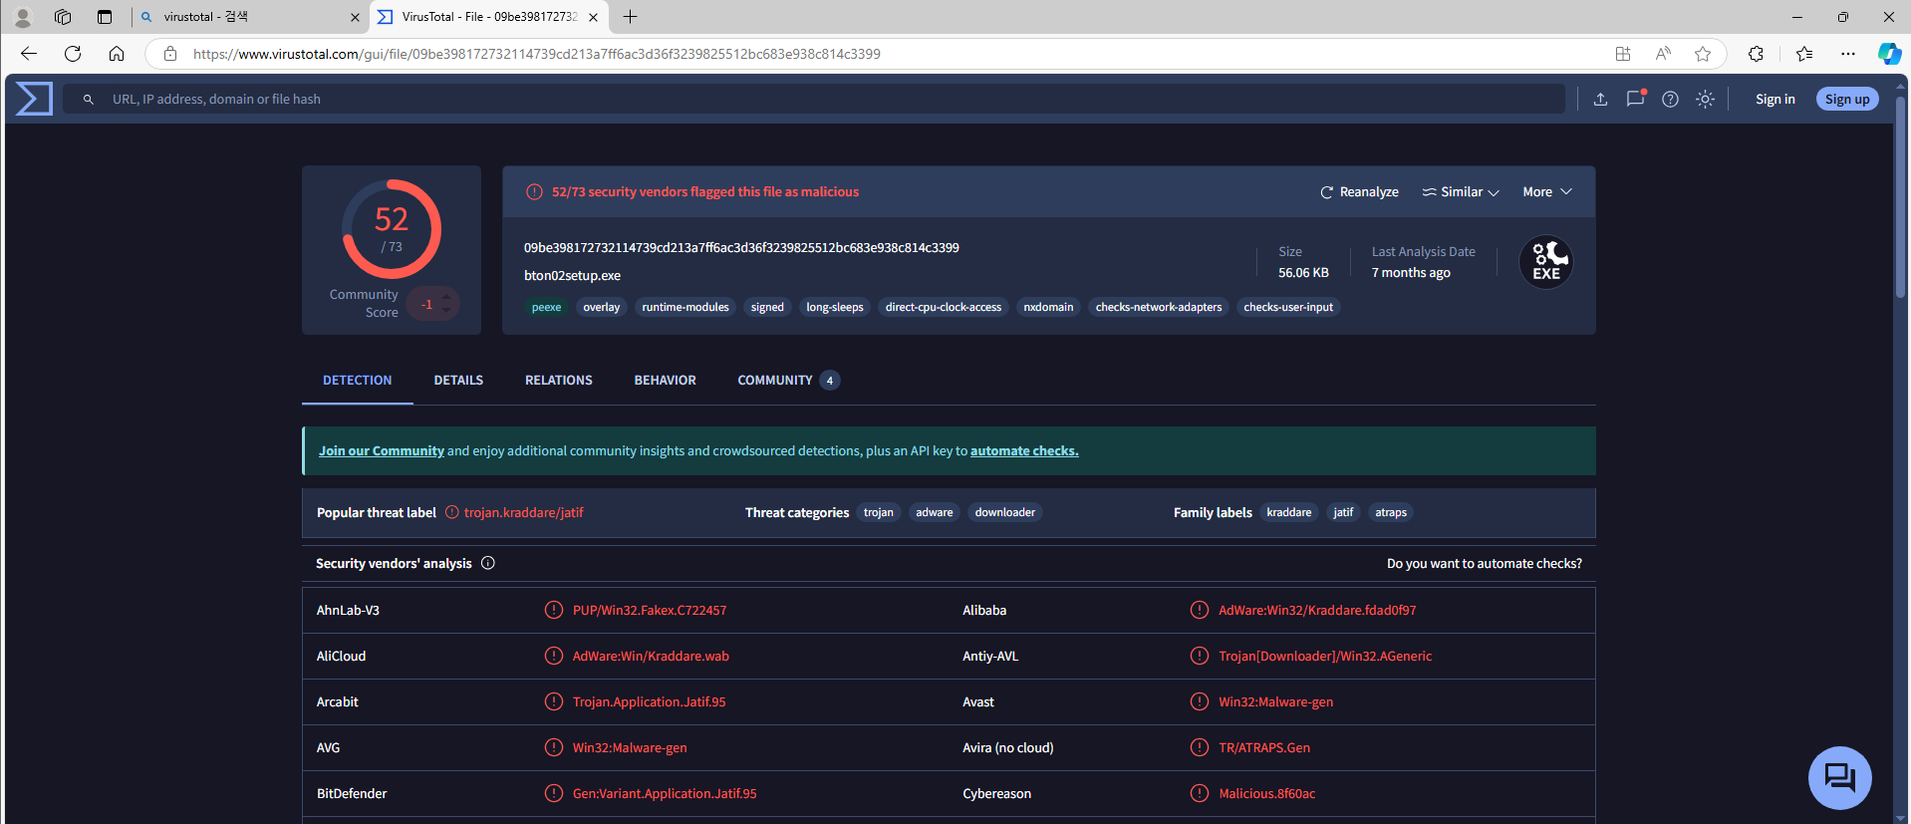
Task: Click the EXE file type icon
Action: 1546,262
